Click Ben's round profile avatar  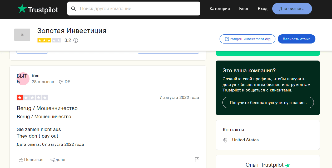tap(23, 79)
